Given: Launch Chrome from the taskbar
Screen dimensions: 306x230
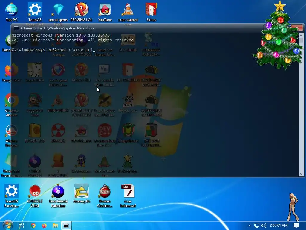Looking at the screenshot, I should click(33, 226).
